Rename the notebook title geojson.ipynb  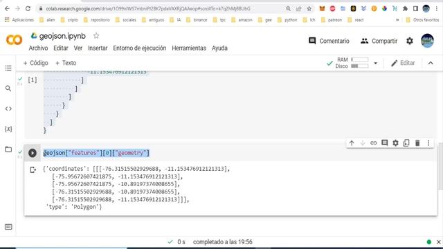coord(62,36)
